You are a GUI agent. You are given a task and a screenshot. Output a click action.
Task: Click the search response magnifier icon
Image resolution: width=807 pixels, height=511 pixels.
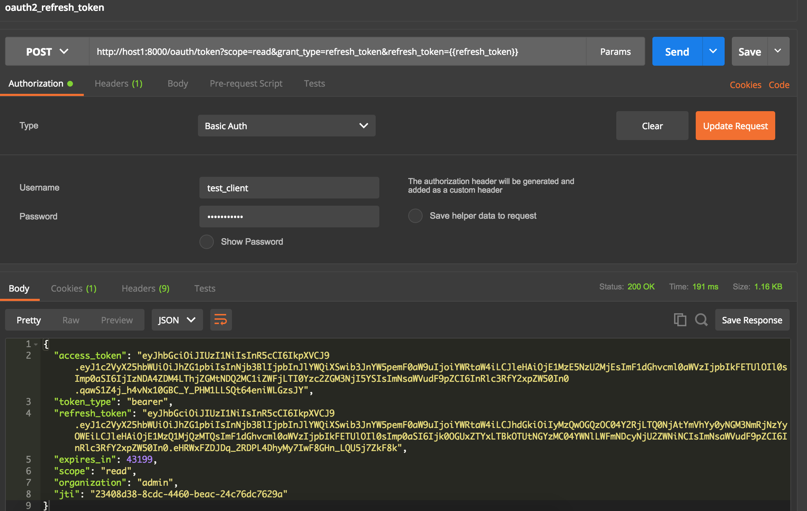coord(701,320)
